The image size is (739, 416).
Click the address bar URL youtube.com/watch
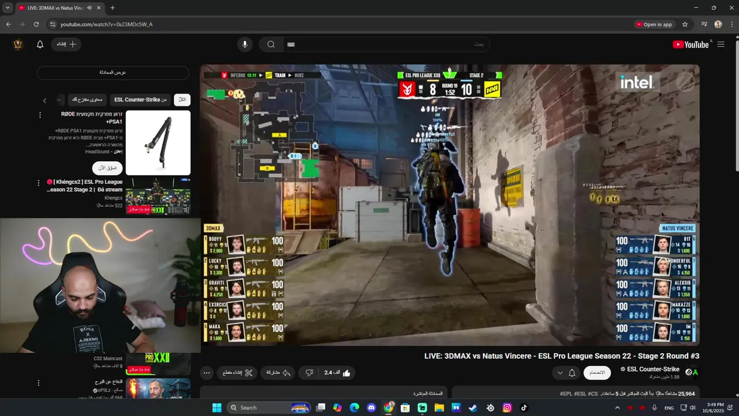pos(106,24)
